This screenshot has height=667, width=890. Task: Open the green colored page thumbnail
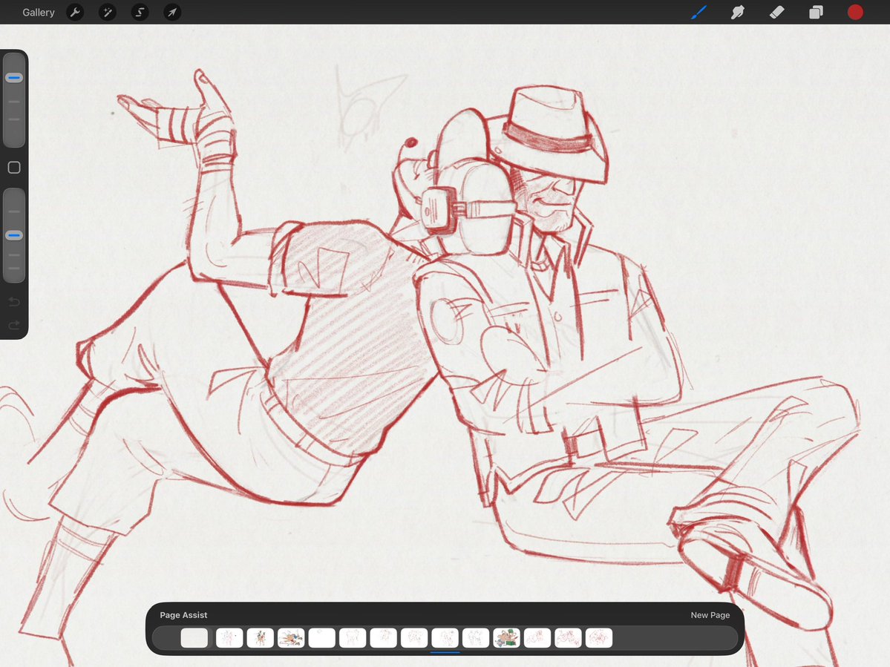click(x=506, y=638)
